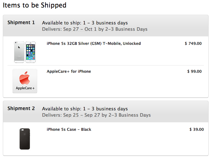The height and width of the screenshot is (159, 213).
Task: Select the iPhone 5s Case – Black title
Action: pos(69,130)
